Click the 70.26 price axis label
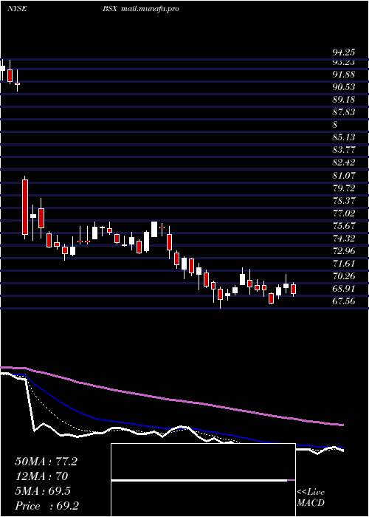Viewport: 369px width, 517px height. pyautogui.click(x=344, y=275)
